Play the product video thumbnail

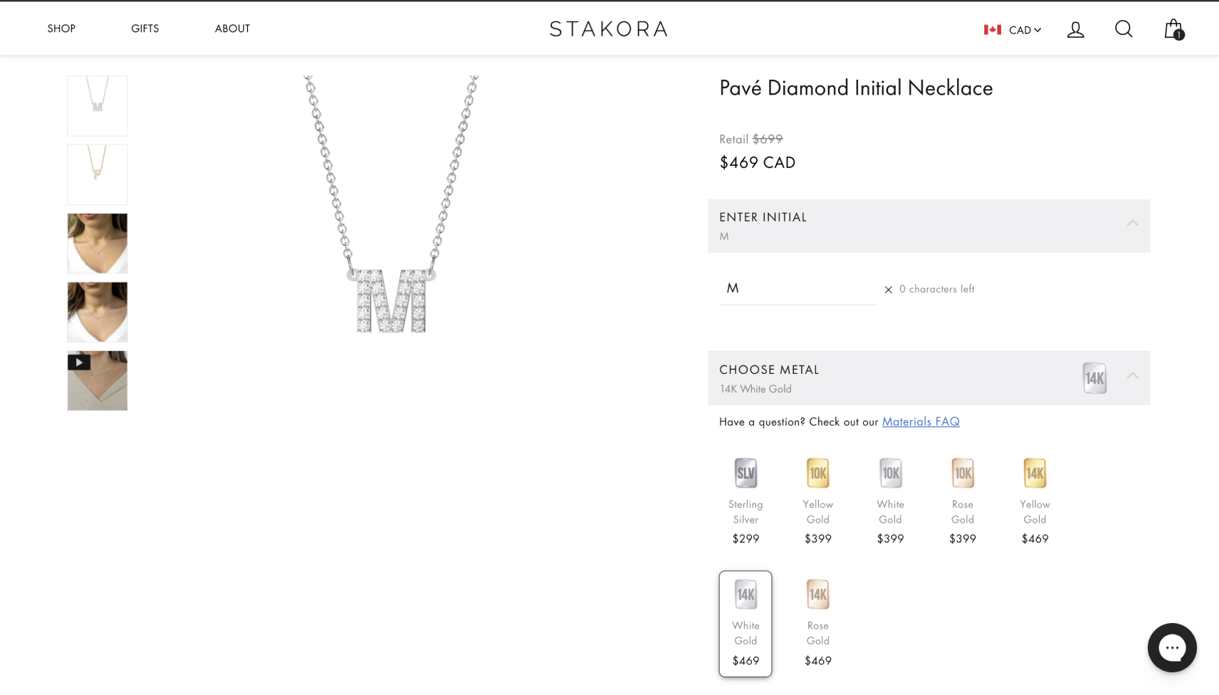pos(98,380)
